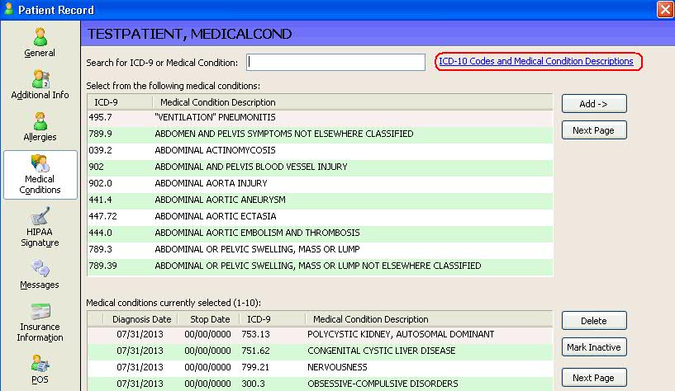Click ICD-9 column header in upper list

120,102
